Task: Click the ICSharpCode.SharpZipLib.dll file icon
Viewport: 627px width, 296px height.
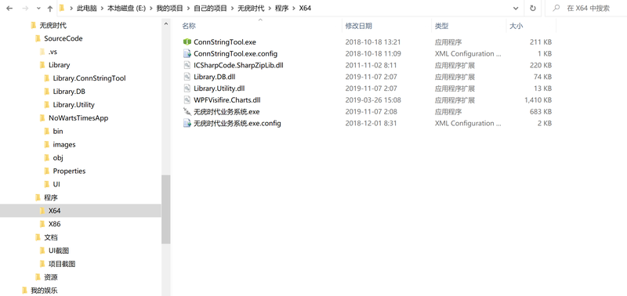Action: point(187,65)
